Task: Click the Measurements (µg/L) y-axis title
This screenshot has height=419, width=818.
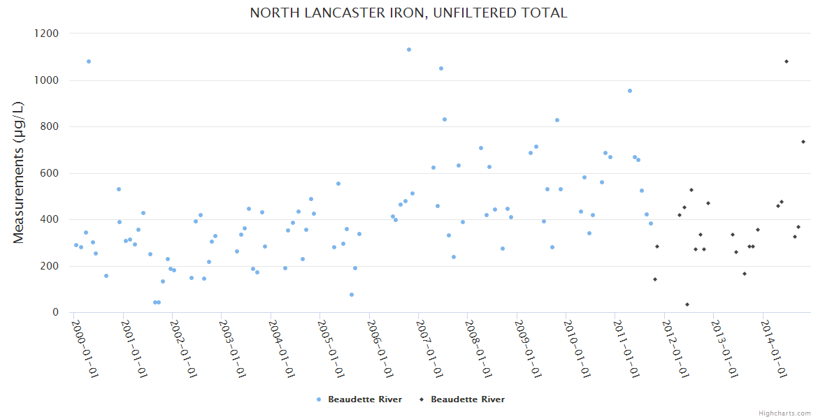Action: pos(19,172)
